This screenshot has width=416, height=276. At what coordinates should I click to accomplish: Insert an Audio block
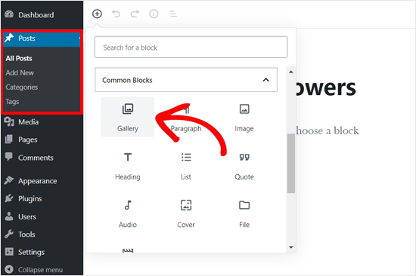tap(128, 213)
